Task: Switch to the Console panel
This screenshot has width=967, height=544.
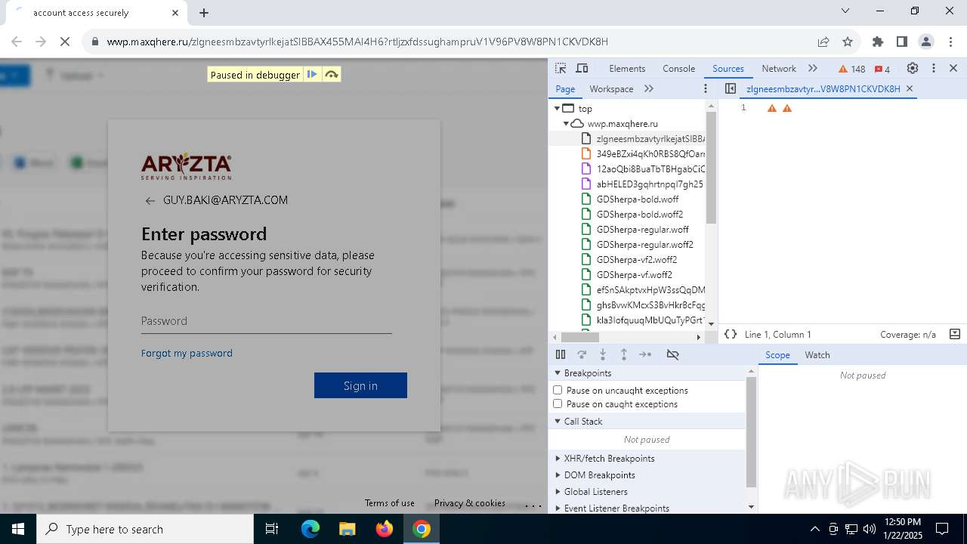Action: click(678, 68)
